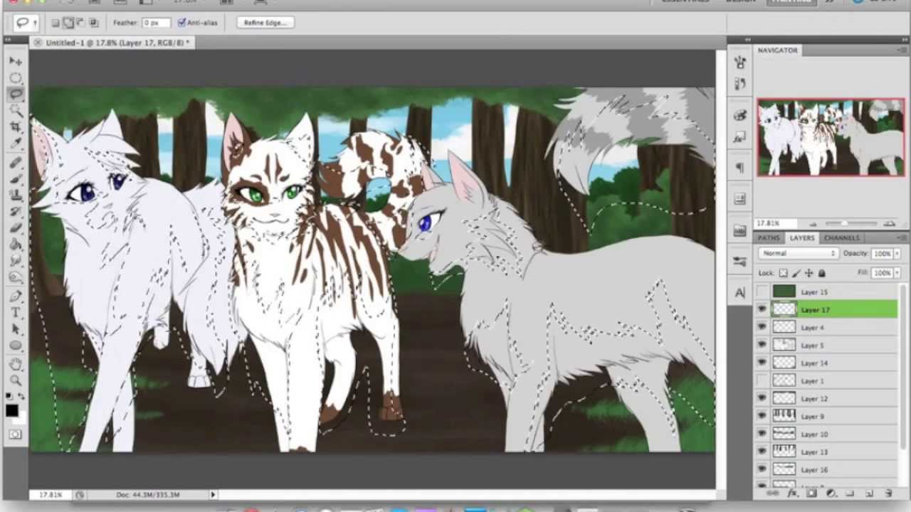Select the Clone Stamp tool

coord(16,196)
